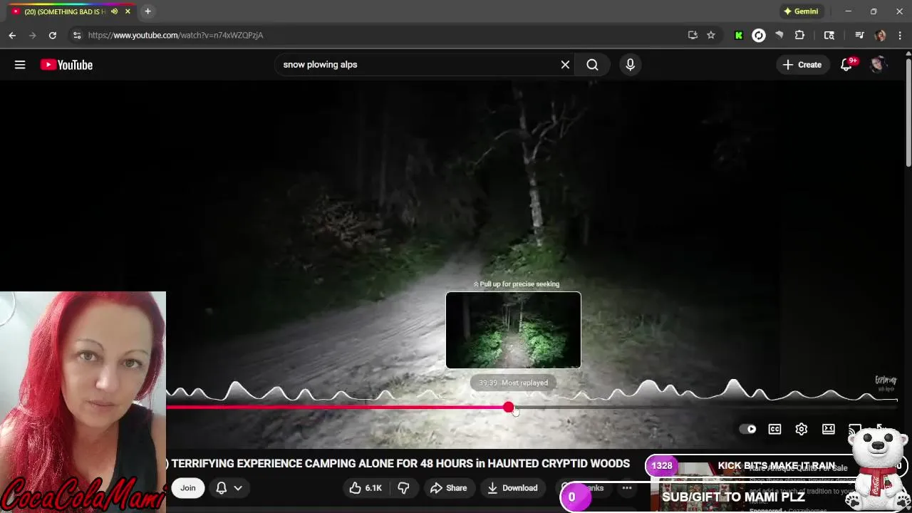Turn on closed captions (CC)
This screenshot has height=513, width=912.
pyautogui.click(x=774, y=429)
